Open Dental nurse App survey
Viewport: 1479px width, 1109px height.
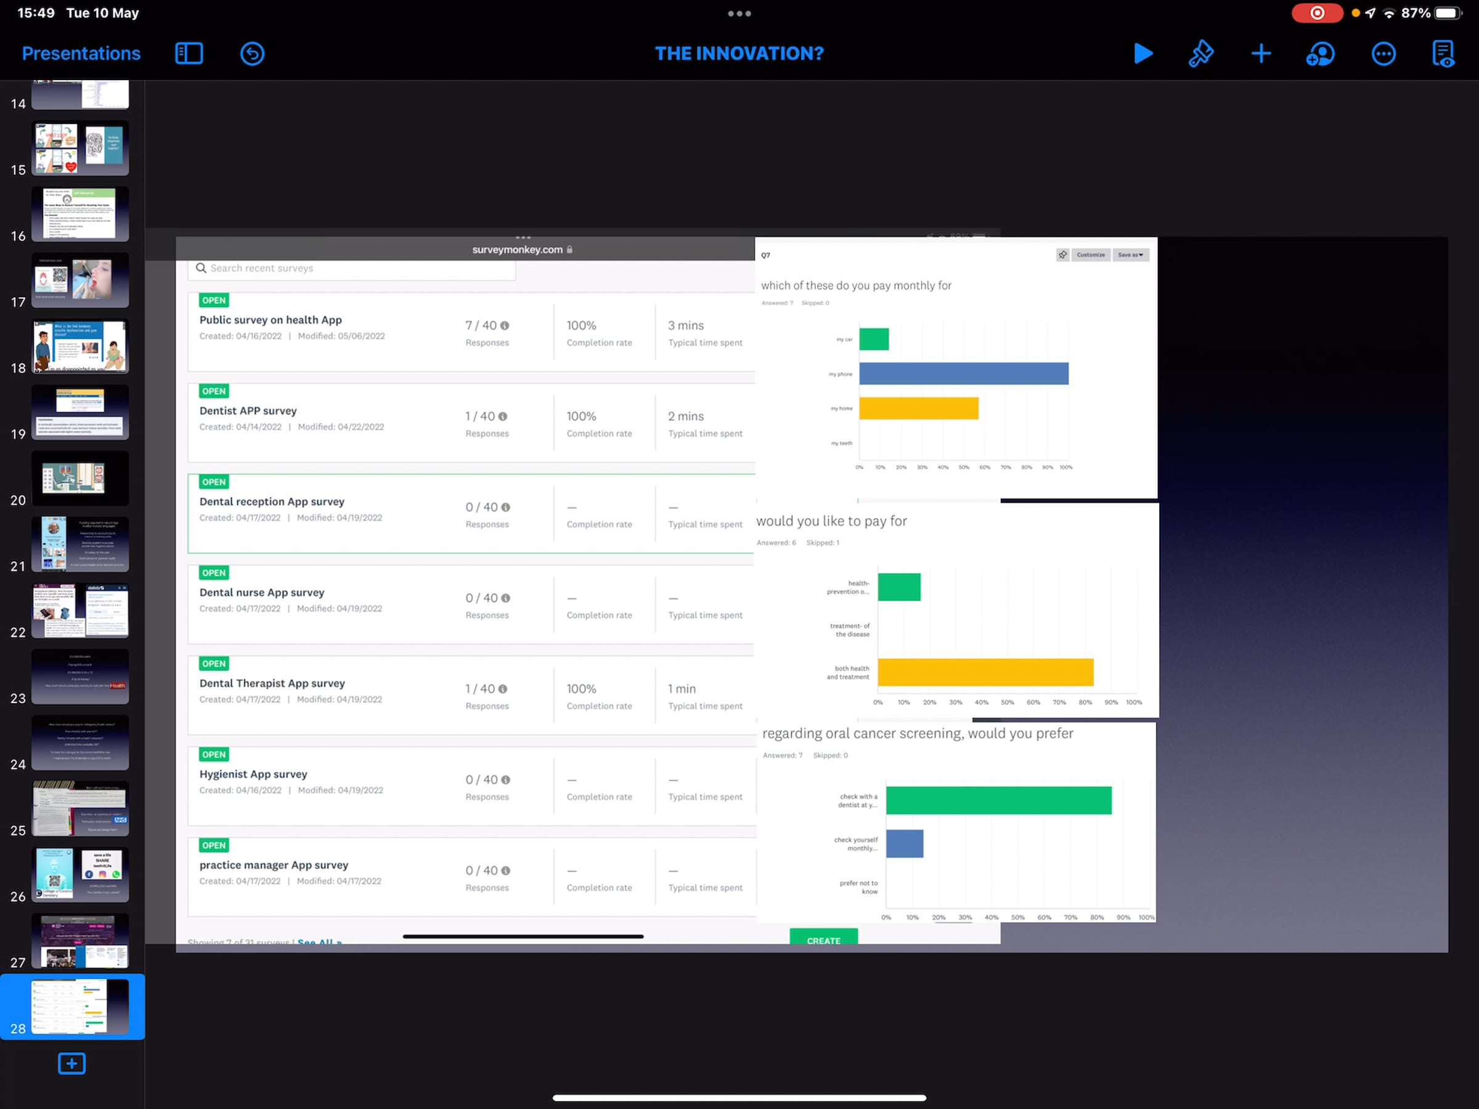pyautogui.click(x=261, y=592)
